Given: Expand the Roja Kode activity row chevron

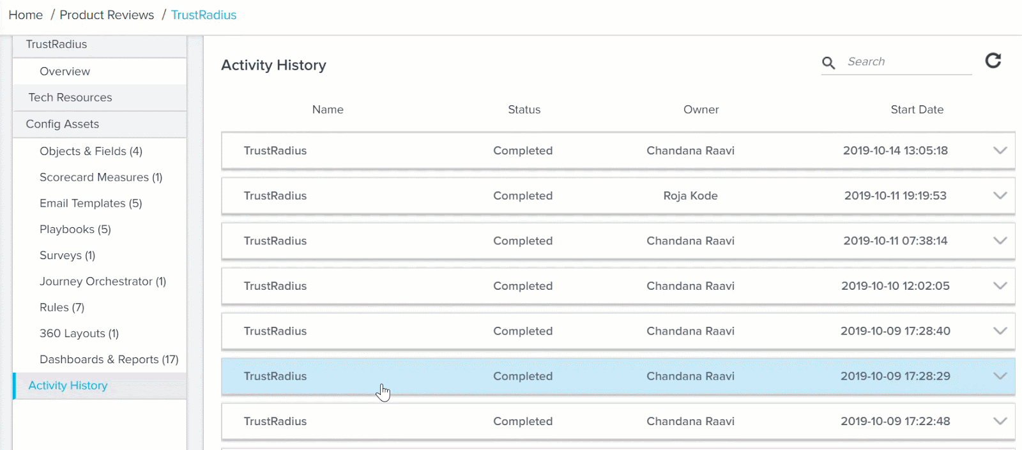Looking at the screenshot, I should click(x=1000, y=195).
